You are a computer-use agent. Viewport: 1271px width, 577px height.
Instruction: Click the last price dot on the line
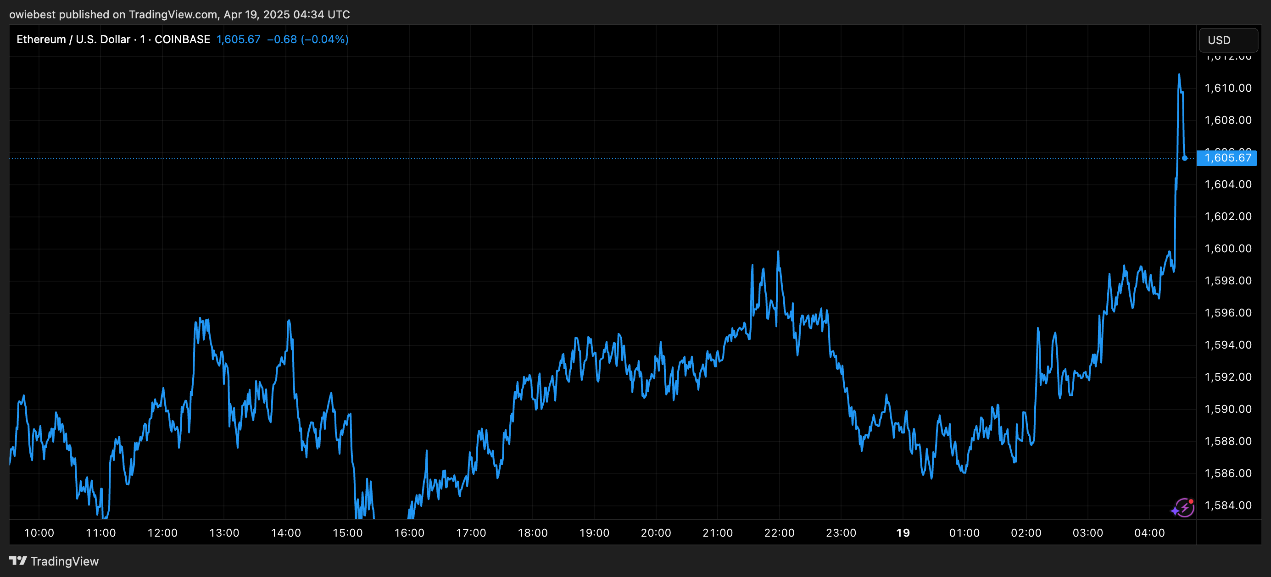(x=1185, y=158)
